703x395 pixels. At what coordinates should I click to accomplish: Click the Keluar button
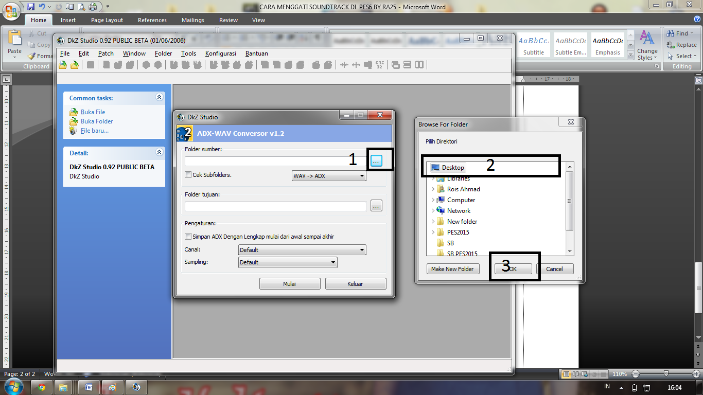point(356,284)
